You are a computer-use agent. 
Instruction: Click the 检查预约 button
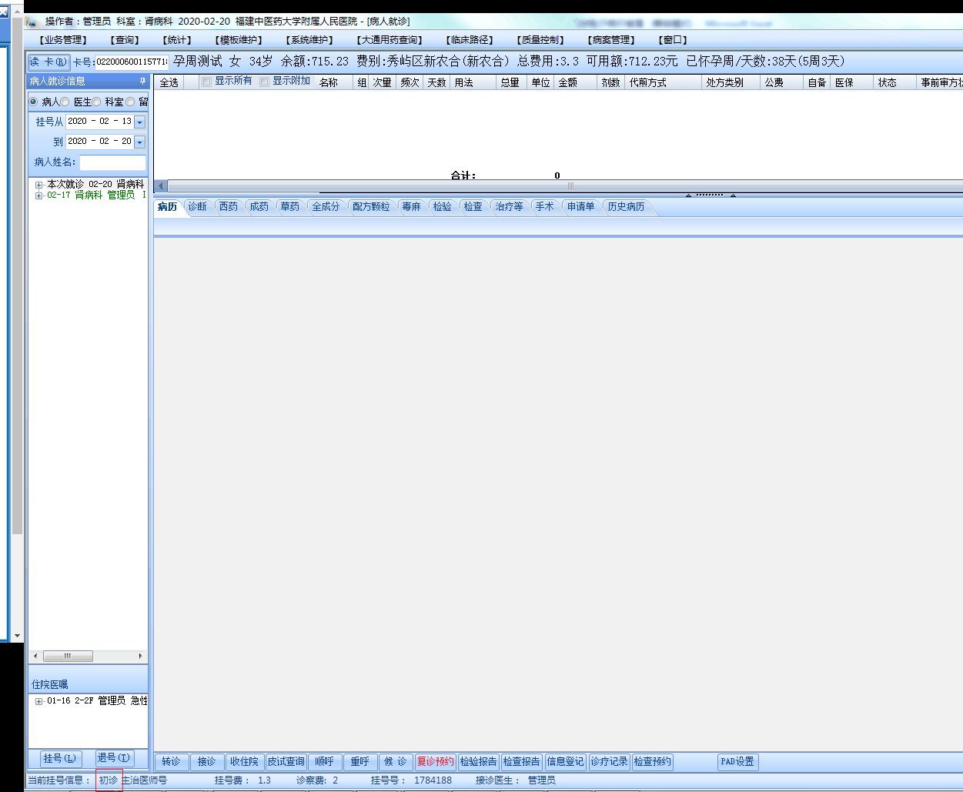pos(653,762)
